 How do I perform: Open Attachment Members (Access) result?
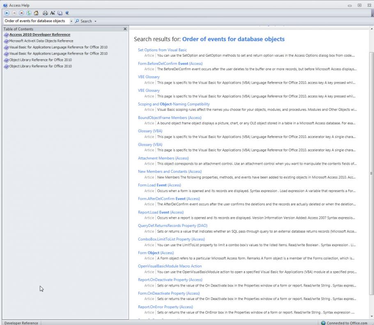point(163,158)
